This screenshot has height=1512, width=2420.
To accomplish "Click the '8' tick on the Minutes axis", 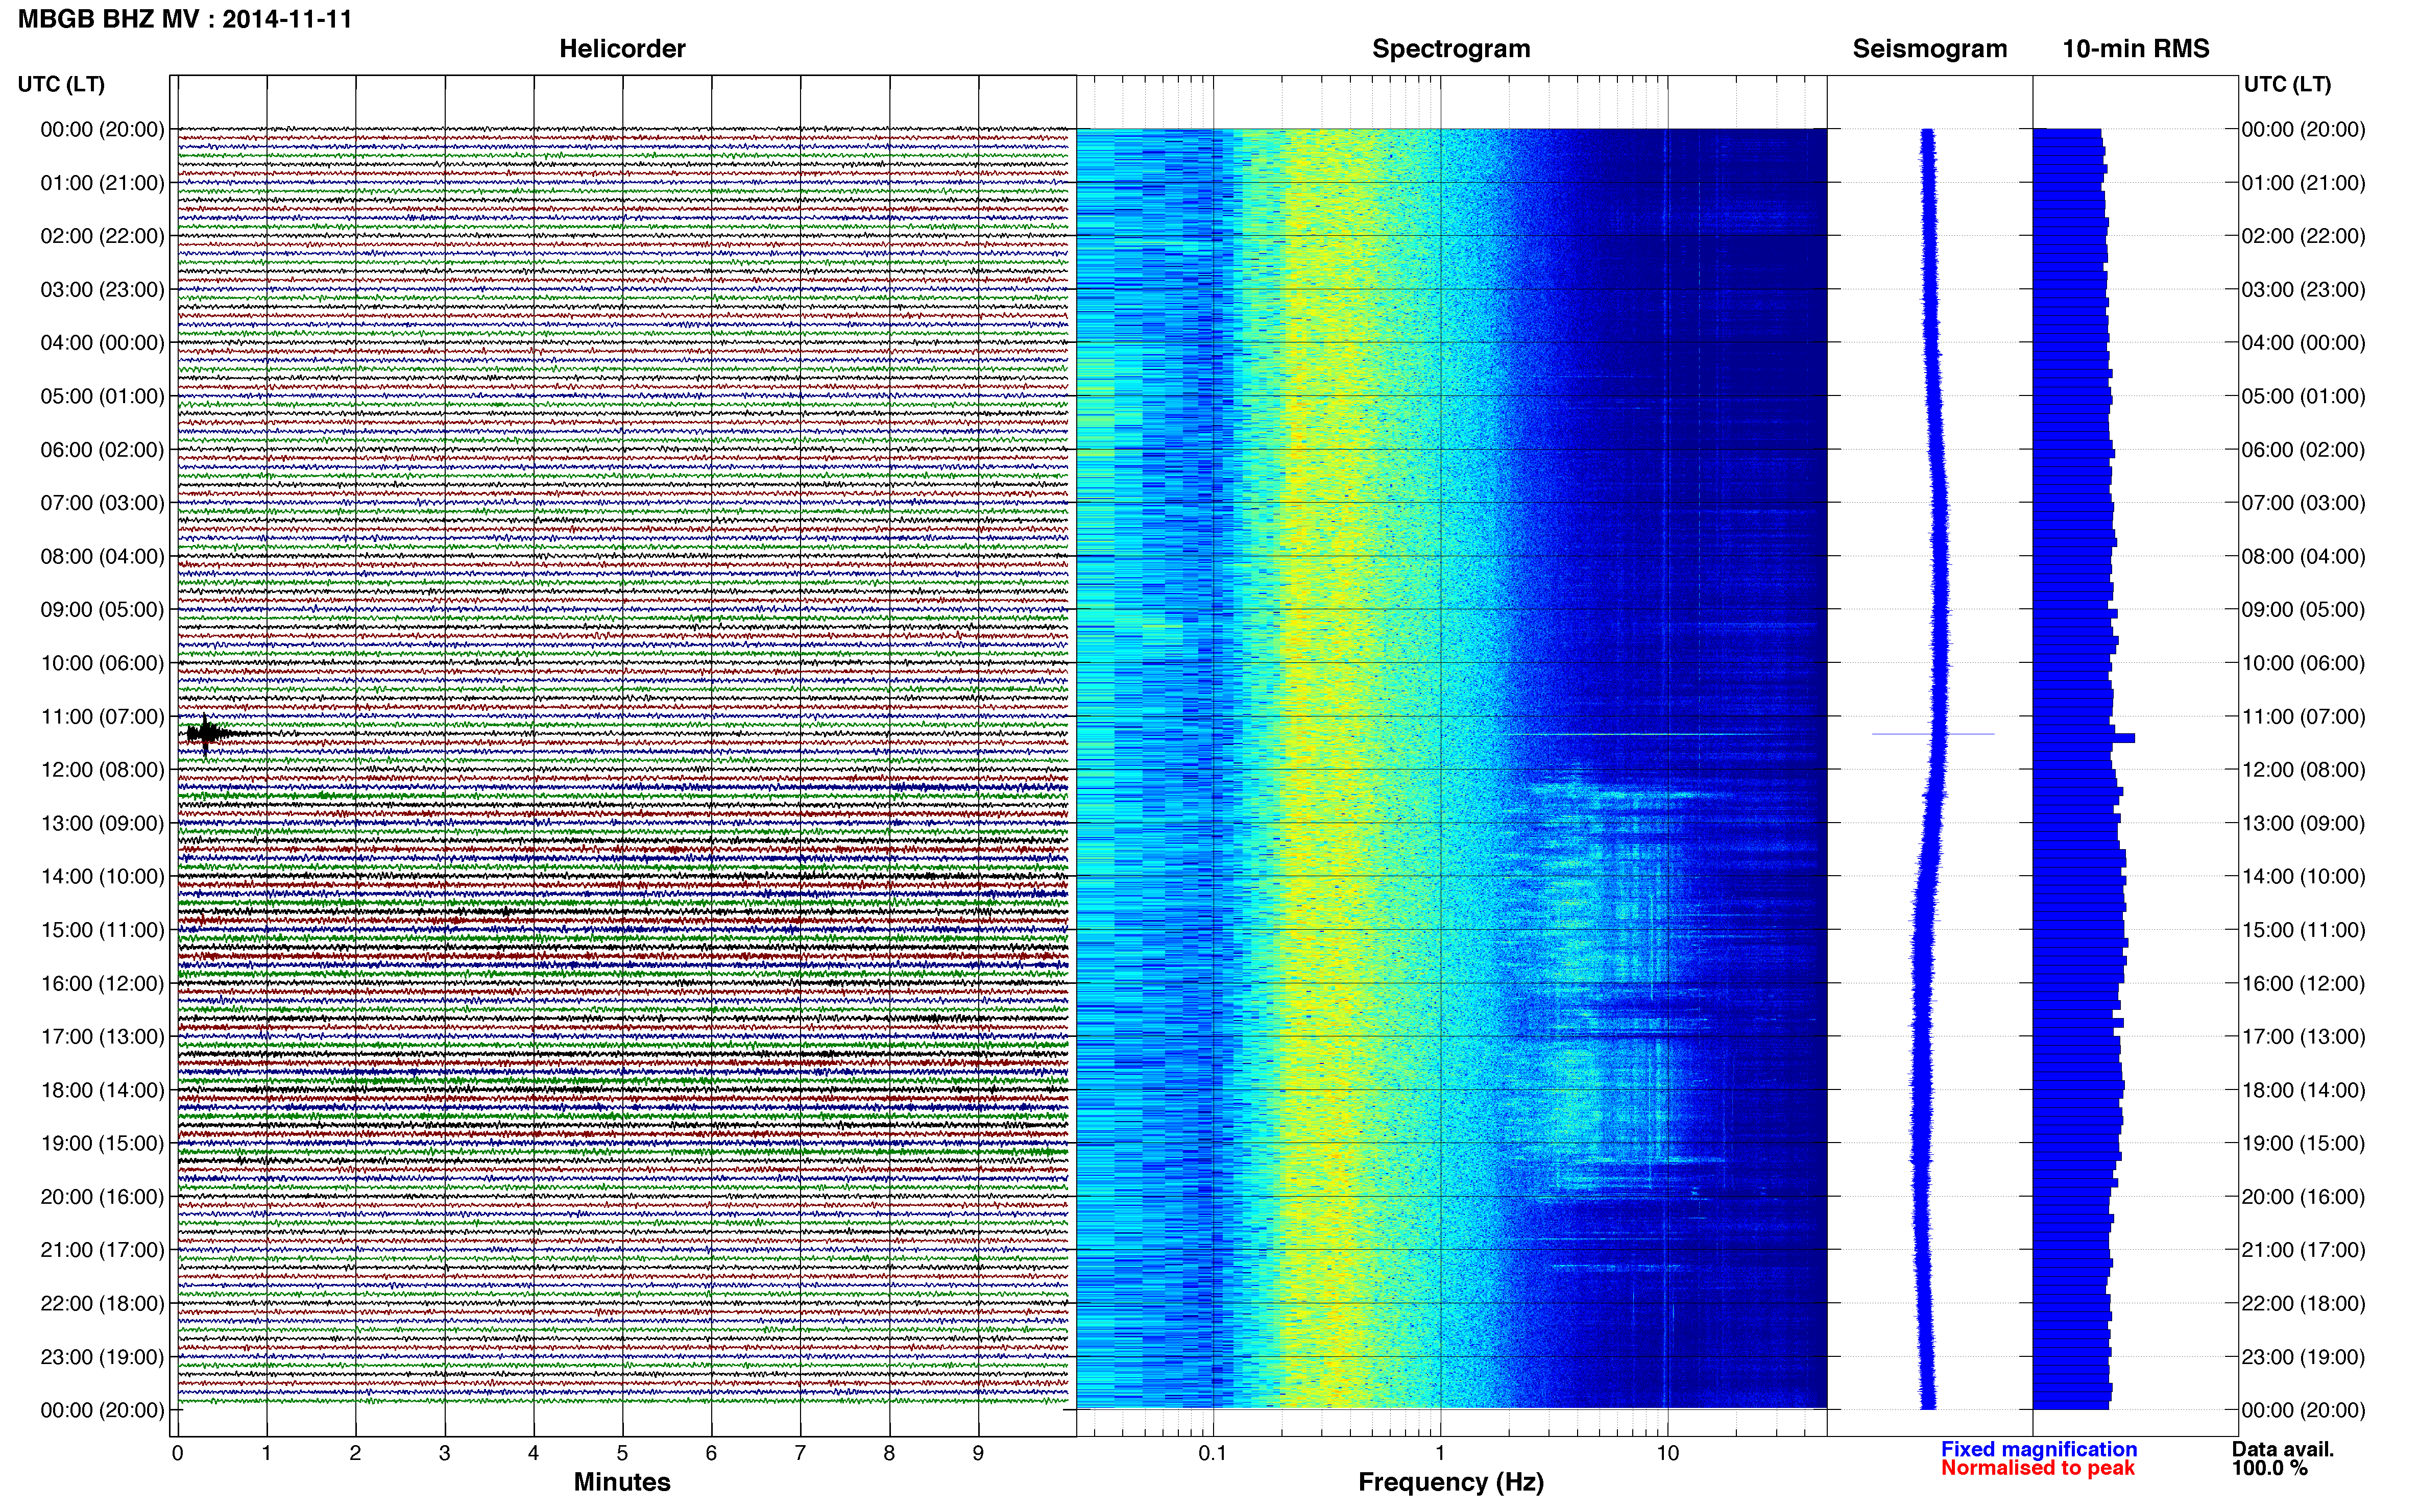I will [889, 1453].
